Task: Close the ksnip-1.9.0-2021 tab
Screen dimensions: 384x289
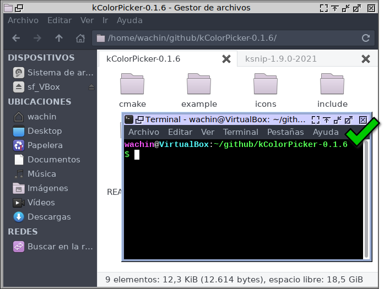Action: [x=366, y=59]
